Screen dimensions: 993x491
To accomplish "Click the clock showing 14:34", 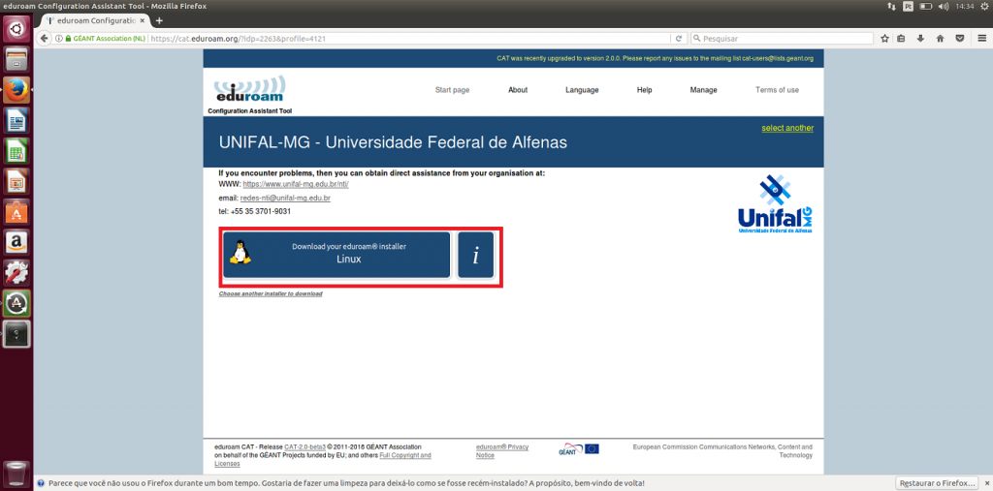I will (965, 6).
